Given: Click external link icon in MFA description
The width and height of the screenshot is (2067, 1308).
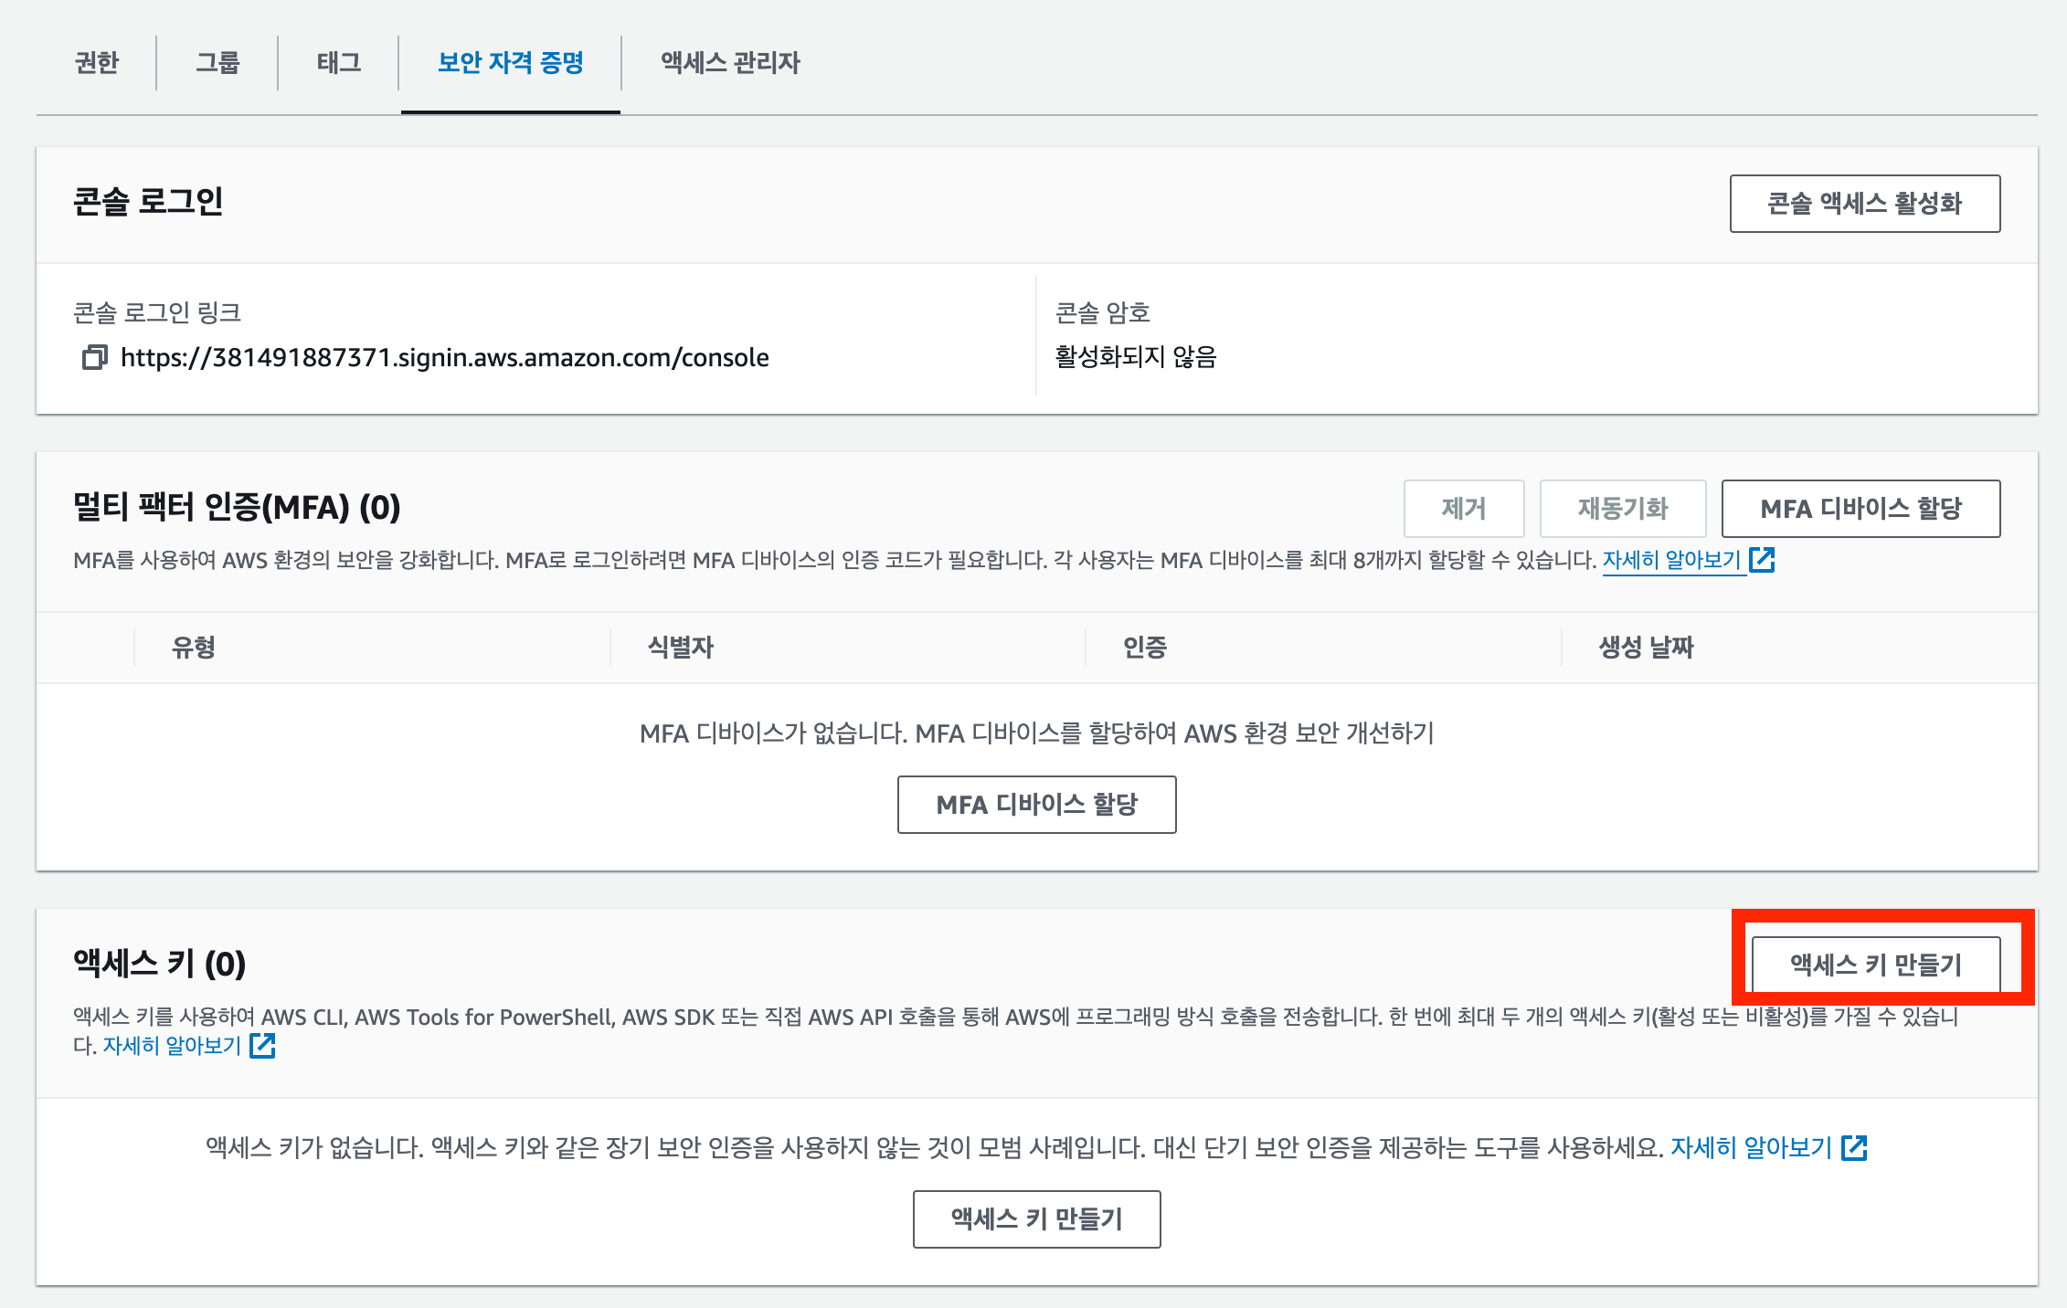Looking at the screenshot, I should click(x=1762, y=560).
